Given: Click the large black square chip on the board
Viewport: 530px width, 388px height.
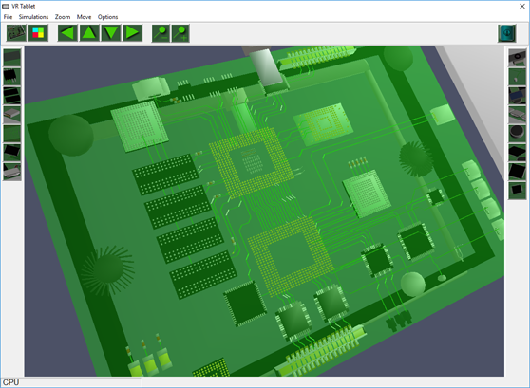Looking at the screenshot, I should (x=245, y=304).
